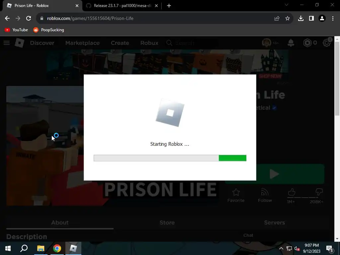Switch to the Prison Life - Roblox tab
The height and width of the screenshot is (255, 340).
click(42, 6)
